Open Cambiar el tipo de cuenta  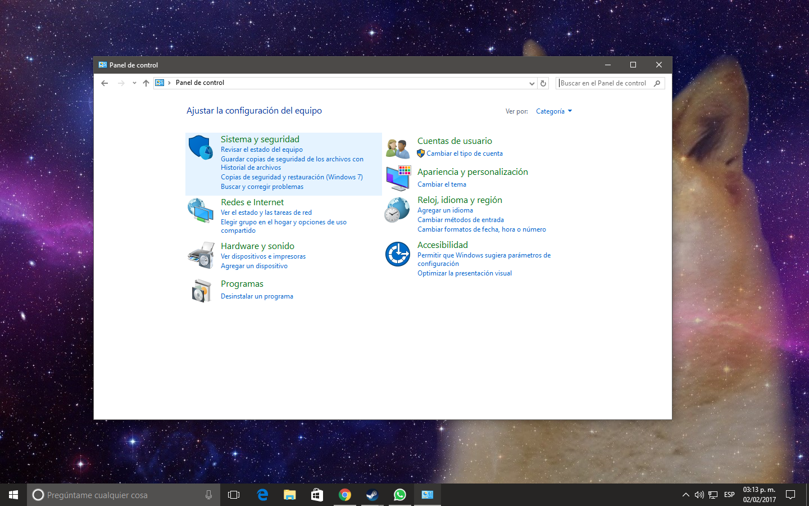tap(465, 153)
